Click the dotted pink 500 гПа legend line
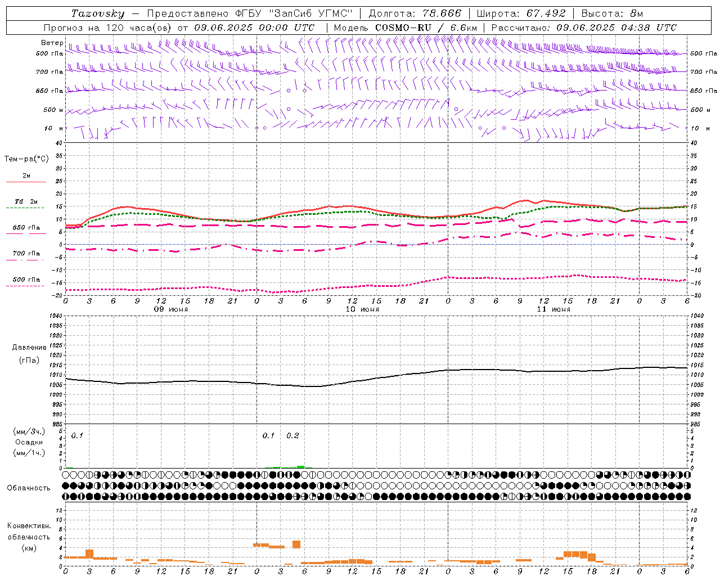Screen dimensions: 720x576 tap(26, 286)
